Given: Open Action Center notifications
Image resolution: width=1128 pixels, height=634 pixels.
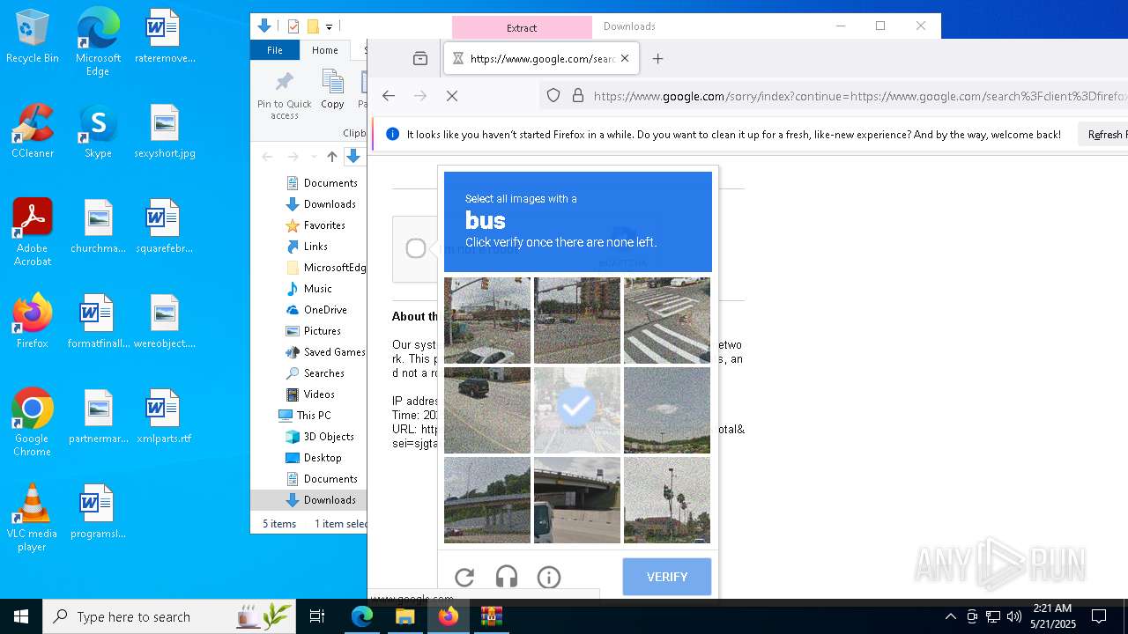Looking at the screenshot, I should pyautogui.click(x=1099, y=616).
